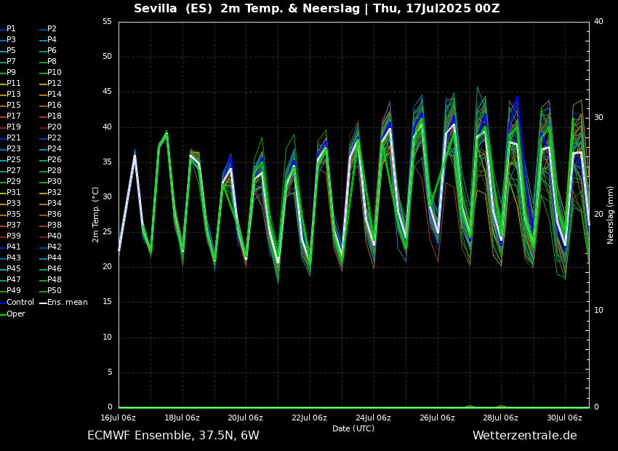618x451 pixels.
Task: Click the P33 legend label
Action: [x=14, y=204]
